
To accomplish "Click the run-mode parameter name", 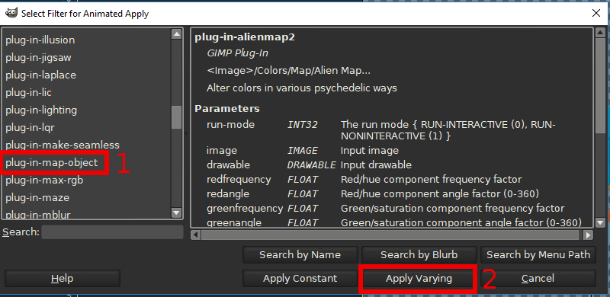I will (230, 125).
